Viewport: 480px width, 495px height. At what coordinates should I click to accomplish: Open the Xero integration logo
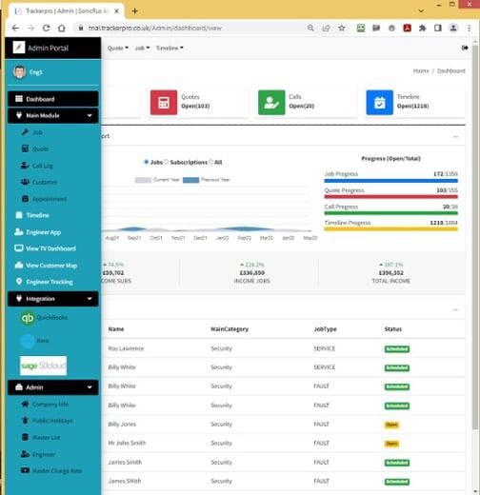28,341
